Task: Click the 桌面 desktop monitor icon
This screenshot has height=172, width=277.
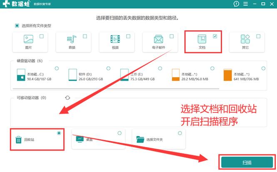Action: coord(80,139)
